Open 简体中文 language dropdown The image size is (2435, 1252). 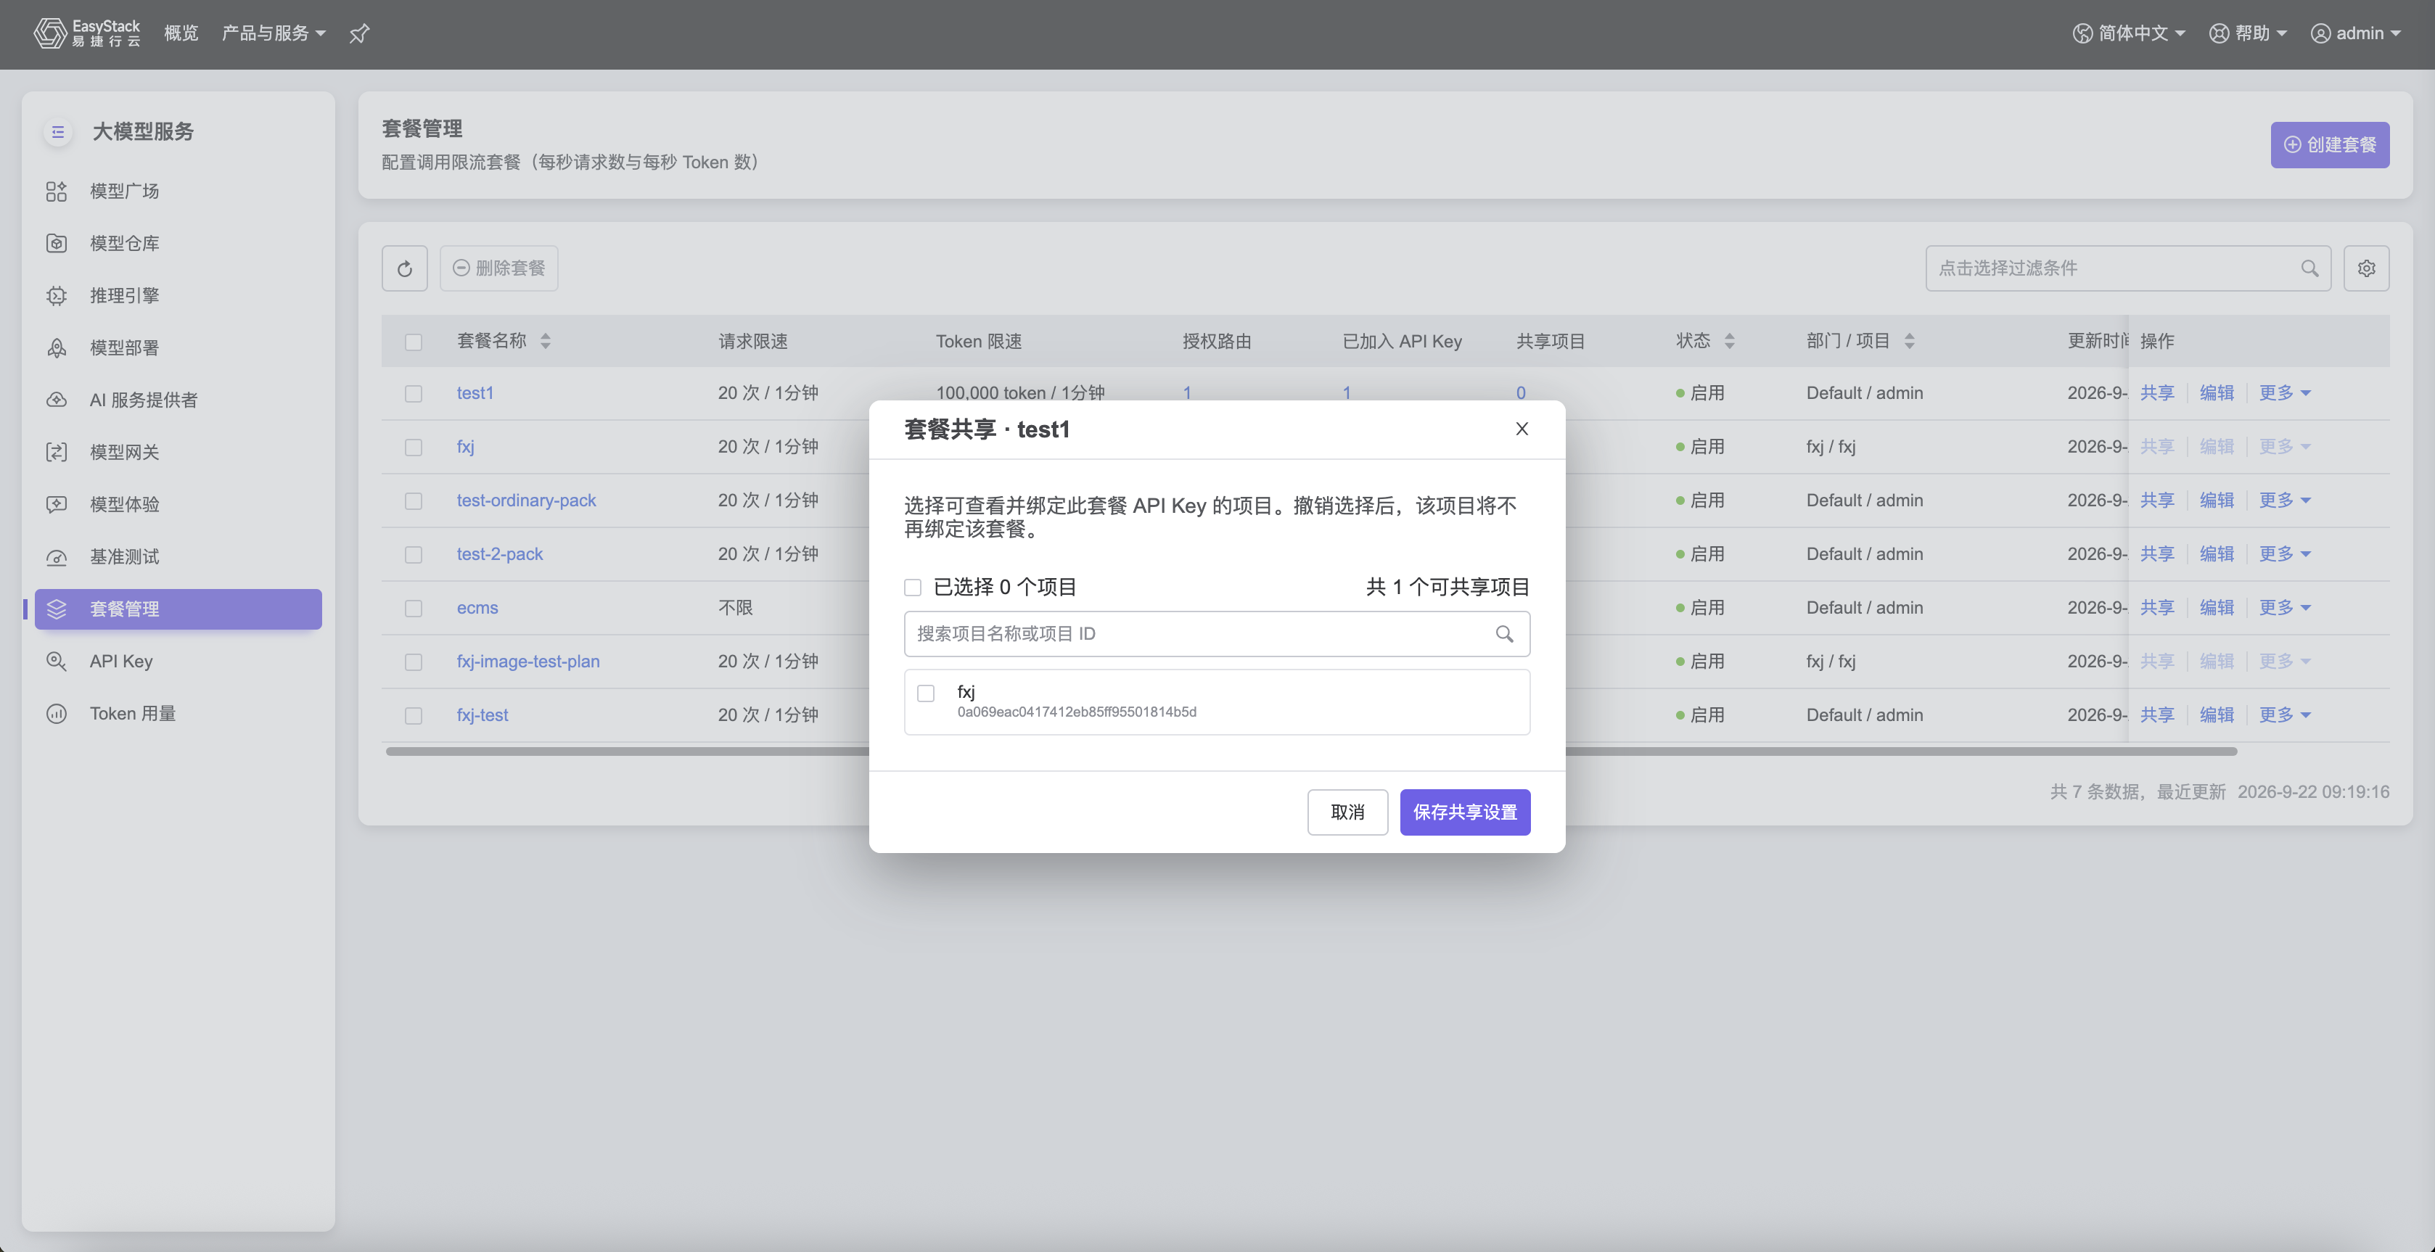2129,33
